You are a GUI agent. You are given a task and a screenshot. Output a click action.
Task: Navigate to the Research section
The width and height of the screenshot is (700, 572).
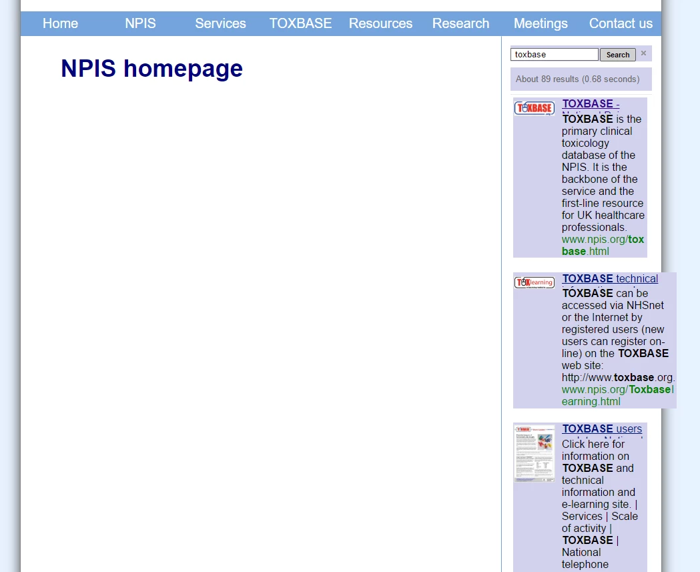(460, 23)
